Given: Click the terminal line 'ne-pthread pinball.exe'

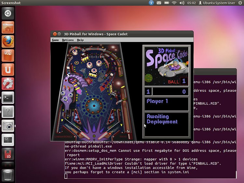Looking at the screenshot, I should click(88, 147).
